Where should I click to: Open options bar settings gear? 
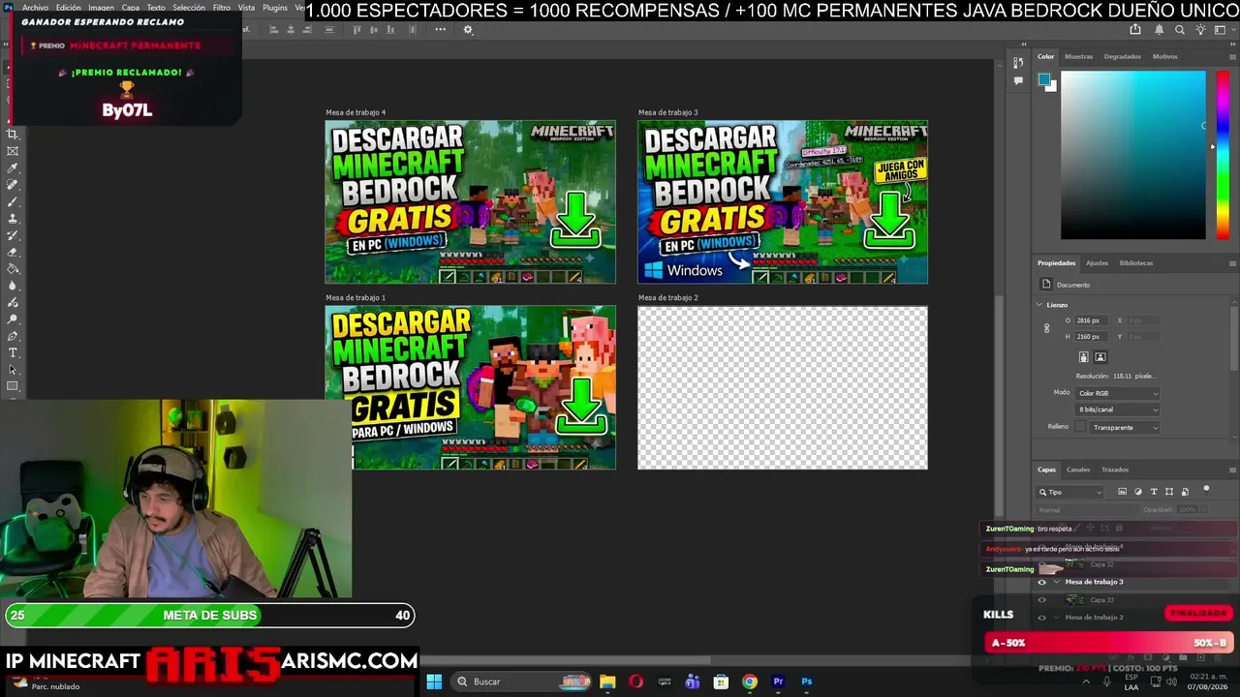point(468,30)
